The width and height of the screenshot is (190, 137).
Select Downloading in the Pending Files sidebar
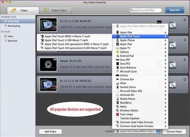coord(18,26)
